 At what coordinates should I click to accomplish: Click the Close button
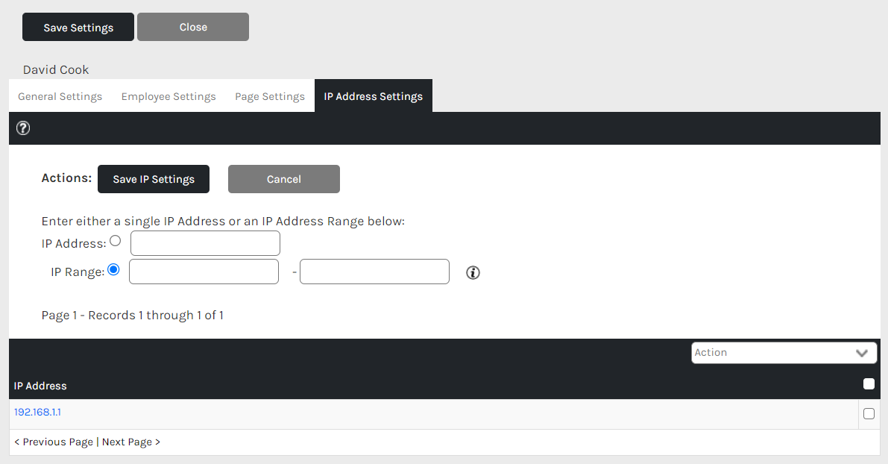click(x=193, y=27)
